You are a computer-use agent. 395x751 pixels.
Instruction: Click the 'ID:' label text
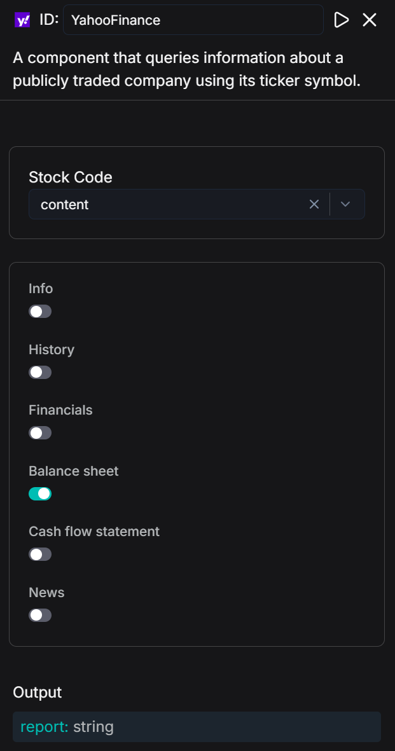(x=49, y=20)
